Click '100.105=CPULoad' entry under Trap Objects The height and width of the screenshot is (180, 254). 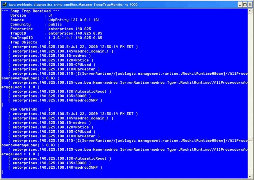point(52,65)
